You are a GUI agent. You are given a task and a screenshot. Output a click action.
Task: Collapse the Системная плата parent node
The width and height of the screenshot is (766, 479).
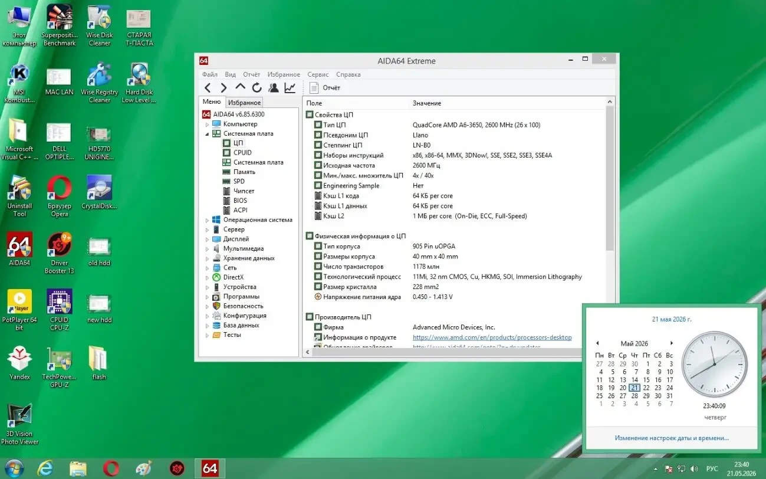pyautogui.click(x=207, y=134)
